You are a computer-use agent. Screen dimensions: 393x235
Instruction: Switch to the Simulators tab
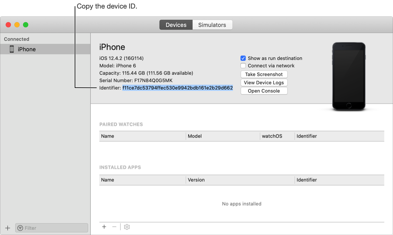212,25
